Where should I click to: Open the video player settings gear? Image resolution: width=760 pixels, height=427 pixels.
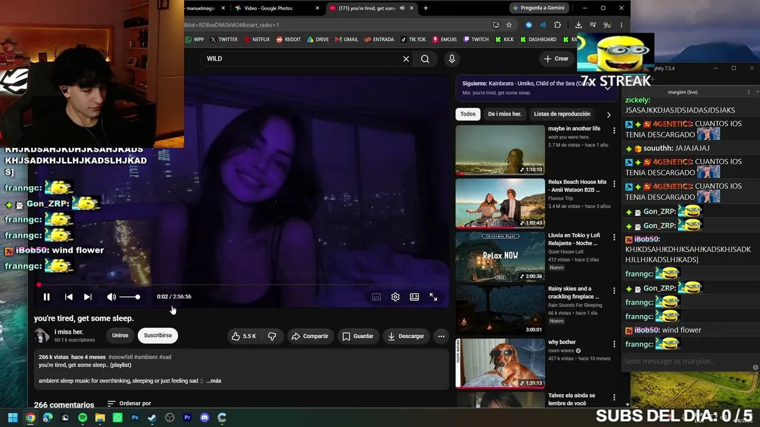pyautogui.click(x=395, y=297)
